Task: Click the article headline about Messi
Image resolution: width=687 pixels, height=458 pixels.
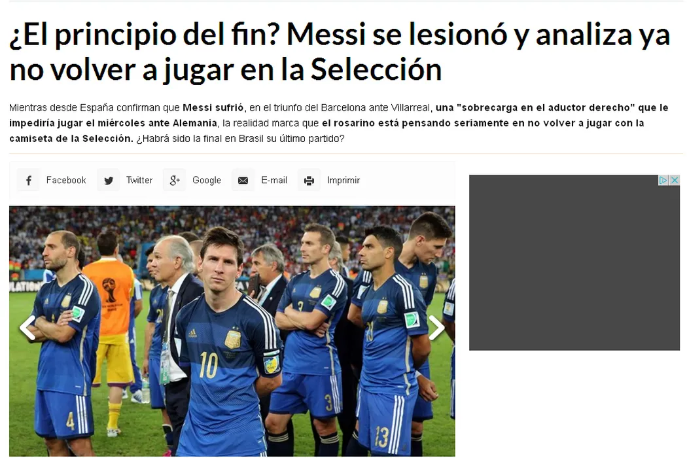Action: click(340, 52)
